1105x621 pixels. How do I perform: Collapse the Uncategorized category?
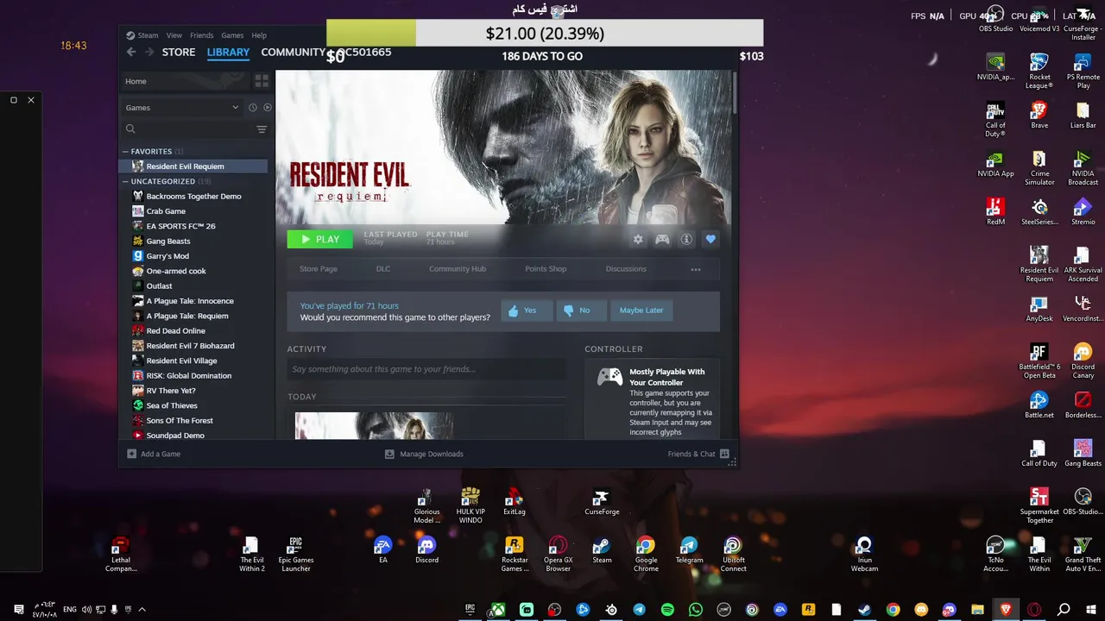point(125,182)
